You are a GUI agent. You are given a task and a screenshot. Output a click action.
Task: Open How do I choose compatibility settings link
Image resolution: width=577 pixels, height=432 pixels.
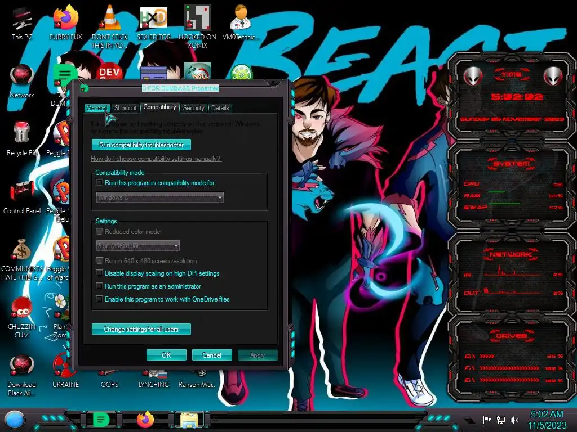156,159
